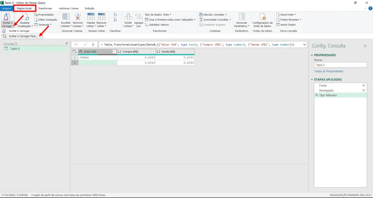Screen dimensions: 373x198
Task: Select the cell with value 5,2025
Action: pyautogui.click(x=136, y=58)
